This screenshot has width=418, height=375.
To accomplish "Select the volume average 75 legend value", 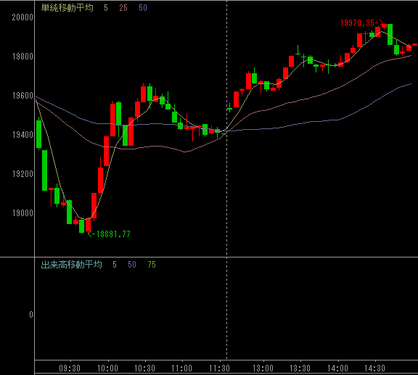I will click(x=152, y=265).
